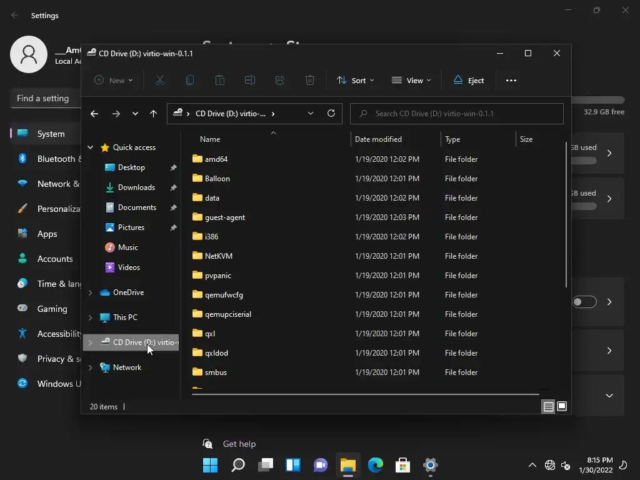Click the vertical scrollbar in file list
This screenshot has width=640, height=480.
[566, 215]
